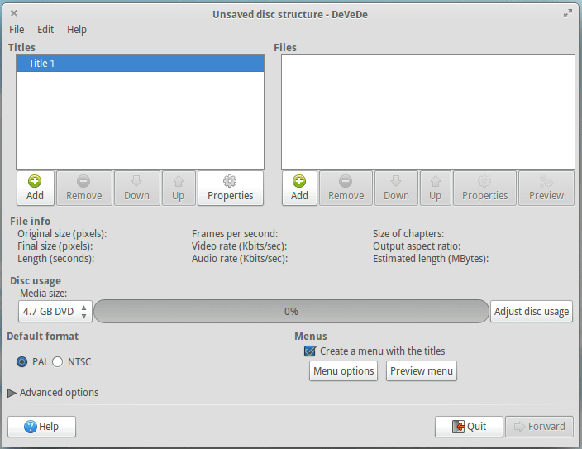Close the DeVeDe window
The width and height of the screenshot is (582, 449).
(x=14, y=13)
